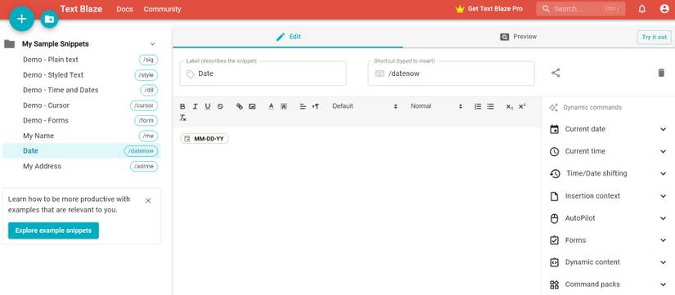Click the Search field in header
This screenshot has width=675, height=295.
pos(581,9)
